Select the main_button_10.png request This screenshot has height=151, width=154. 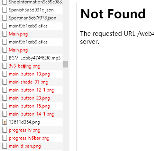(31, 74)
